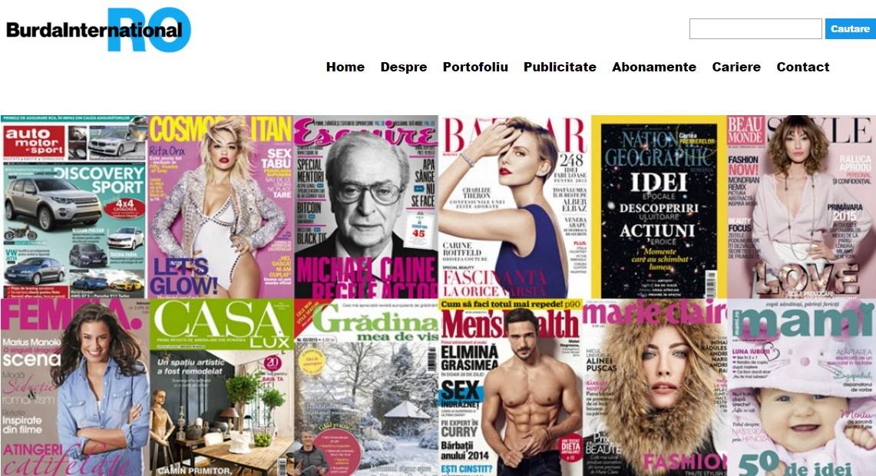Click the Beau Monde Style cover

click(x=802, y=207)
